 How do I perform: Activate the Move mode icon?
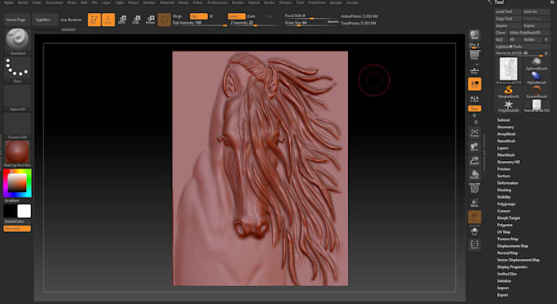point(122,20)
